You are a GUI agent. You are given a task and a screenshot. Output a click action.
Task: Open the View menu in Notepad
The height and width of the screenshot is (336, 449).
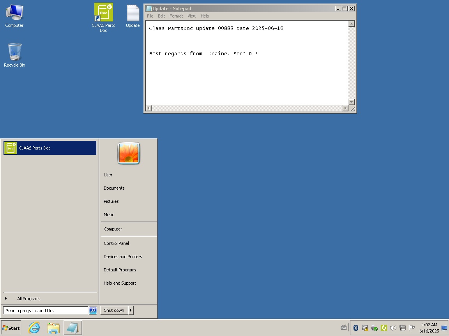(x=192, y=16)
